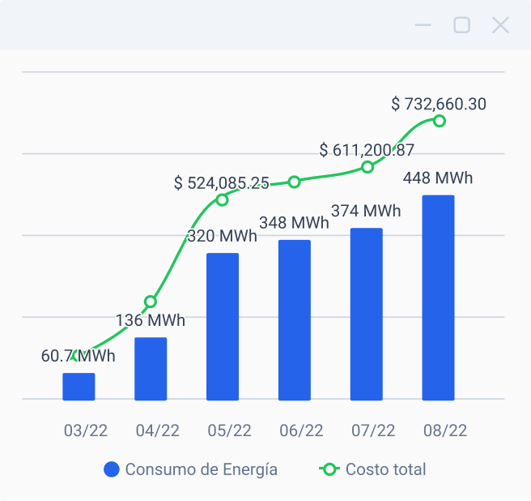Select the 06/22 blue bar
This screenshot has height=501, width=531.
pos(295,320)
